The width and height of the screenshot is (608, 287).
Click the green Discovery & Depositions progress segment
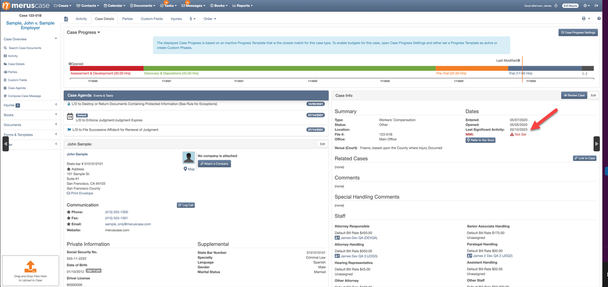click(x=290, y=68)
